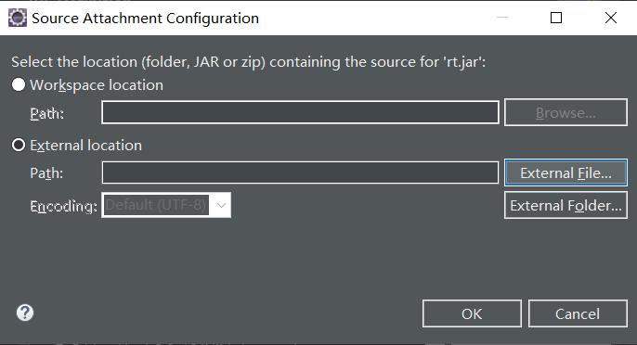The image size is (637, 345).
Task: Confirm with the OK button
Action: 472,313
